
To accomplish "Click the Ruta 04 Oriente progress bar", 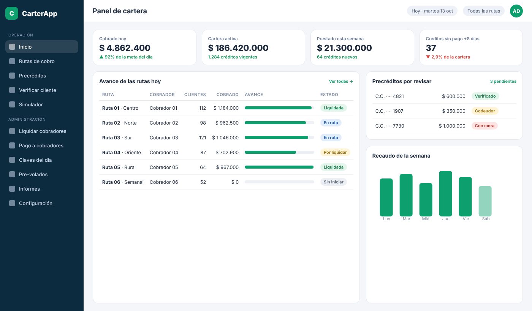I will click(279, 152).
